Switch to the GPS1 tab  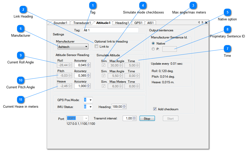click(x=139, y=23)
